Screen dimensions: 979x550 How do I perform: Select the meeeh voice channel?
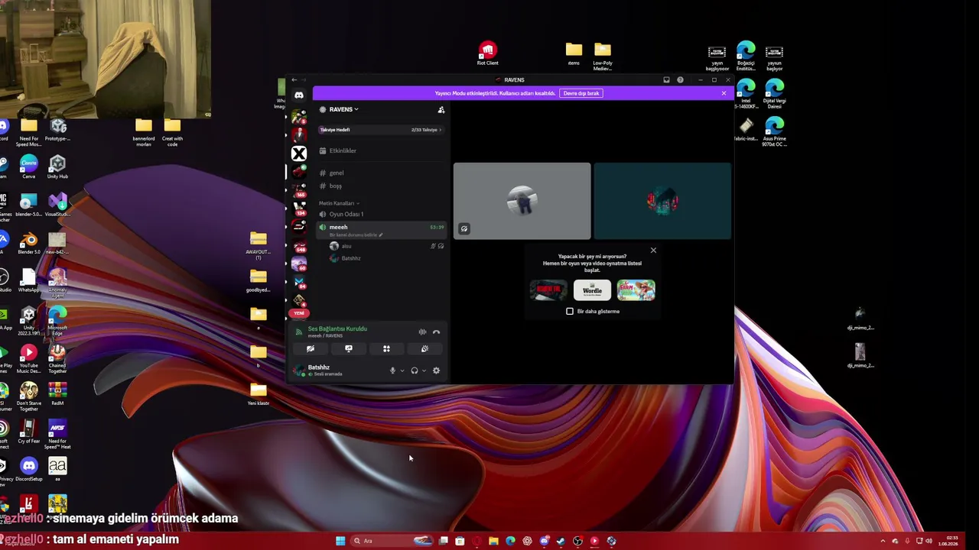pyautogui.click(x=381, y=230)
